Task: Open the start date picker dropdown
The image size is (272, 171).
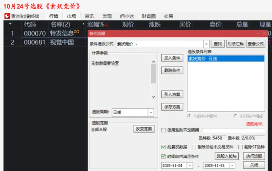Action: (x=190, y=166)
